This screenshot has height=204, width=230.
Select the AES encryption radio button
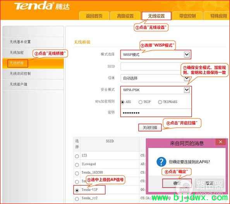(122, 102)
